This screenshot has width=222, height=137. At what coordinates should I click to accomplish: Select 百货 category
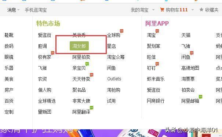(x=9, y=101)
